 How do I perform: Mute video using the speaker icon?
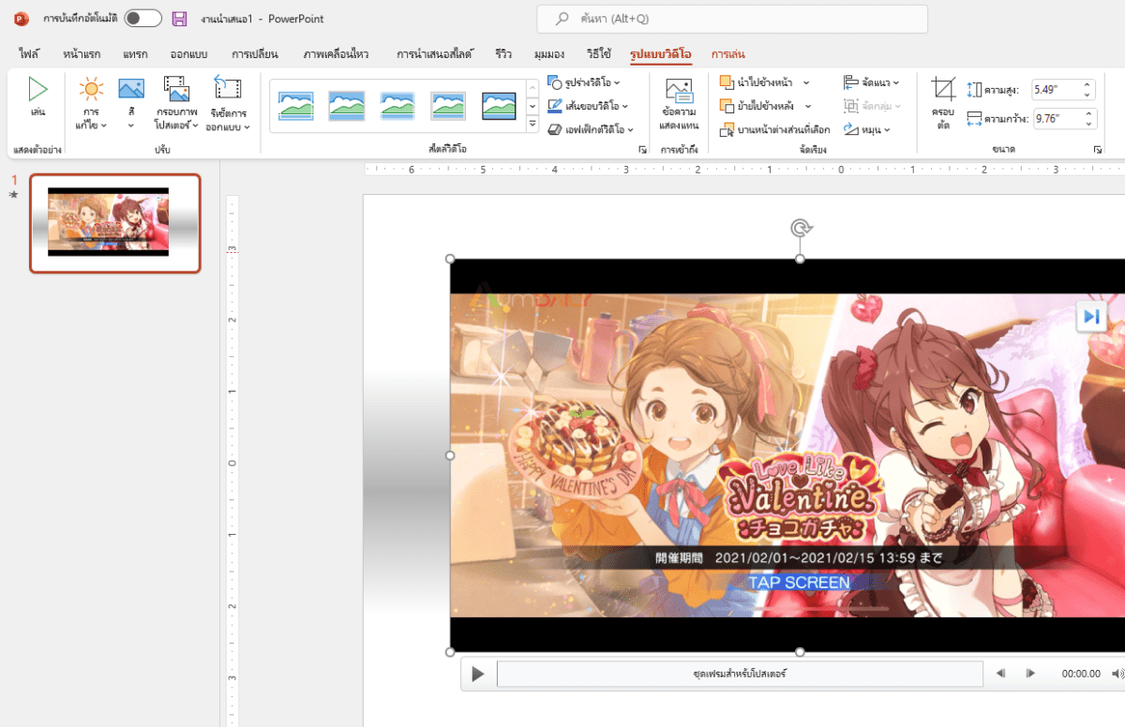pos(1117,674)
